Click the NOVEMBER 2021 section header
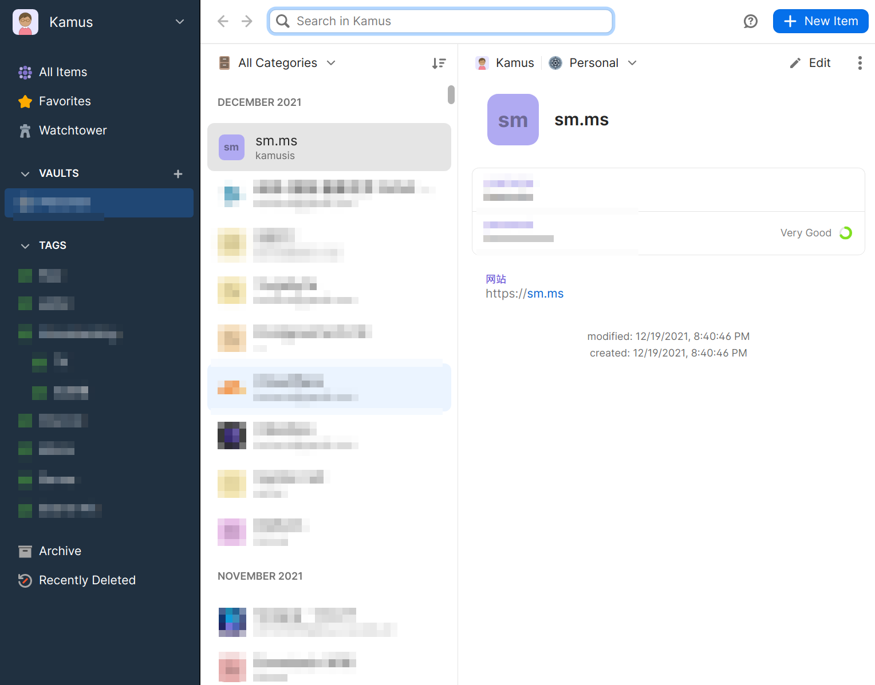875x685 pixels. 260,576
